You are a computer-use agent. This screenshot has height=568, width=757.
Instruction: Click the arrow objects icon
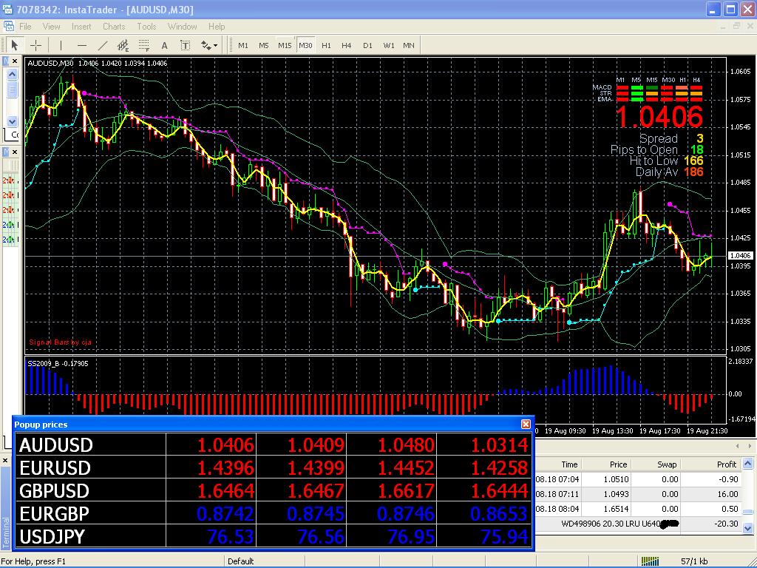pos(205,45)
